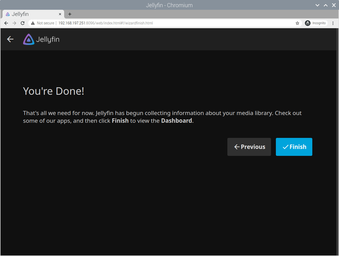Select the Jellyfin tab
339x256 pixels.
coord(33,14)
